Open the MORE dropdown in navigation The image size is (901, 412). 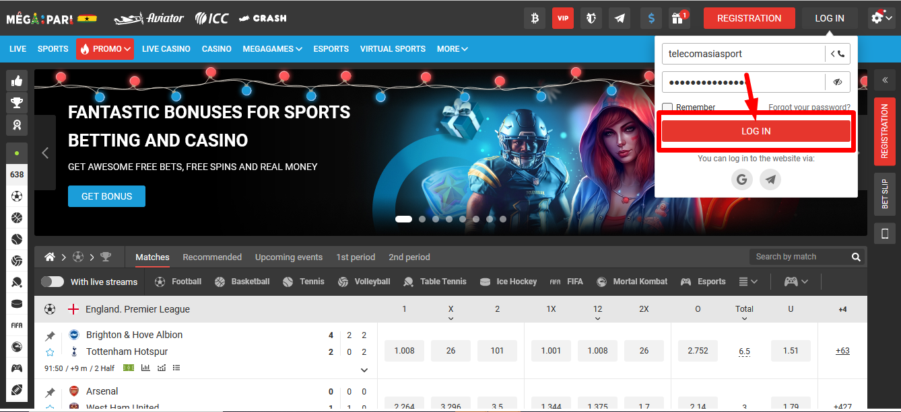pos(452,49)
